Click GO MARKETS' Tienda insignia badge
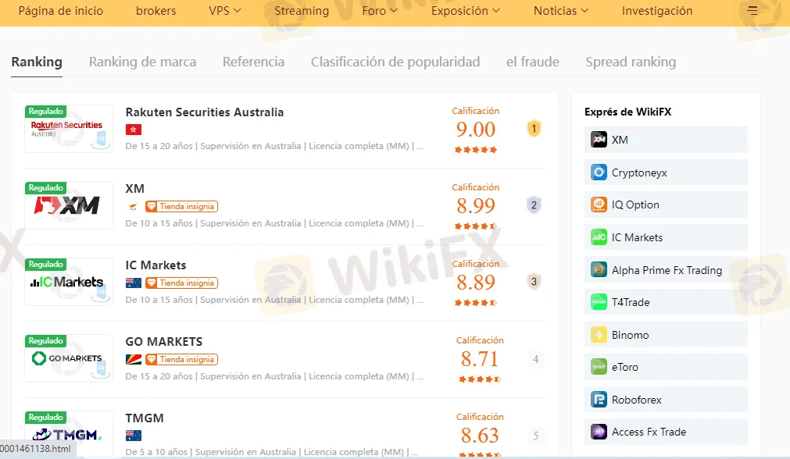790x459 pixels. [x=181, y=359]
